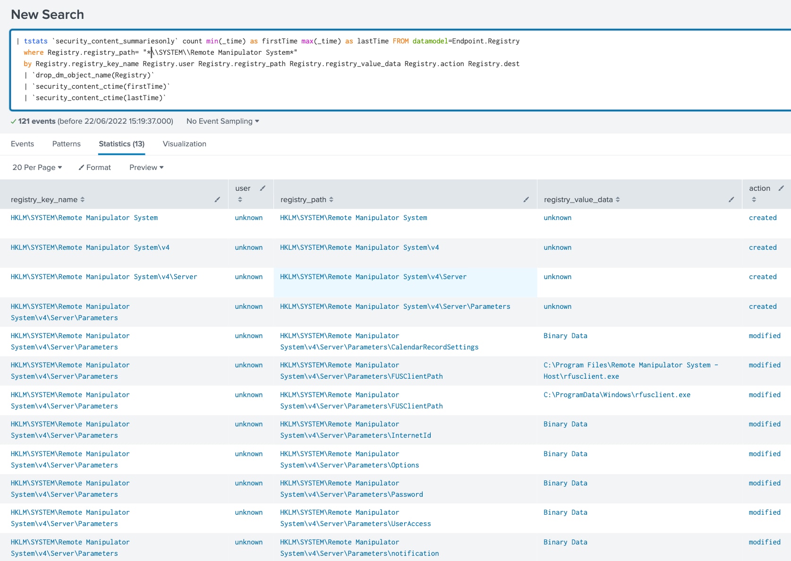Viewport: 791px width, 561px height.
Task: Click the rfusclient.exe ProgramData path value
Action: (x=617, y=395)
